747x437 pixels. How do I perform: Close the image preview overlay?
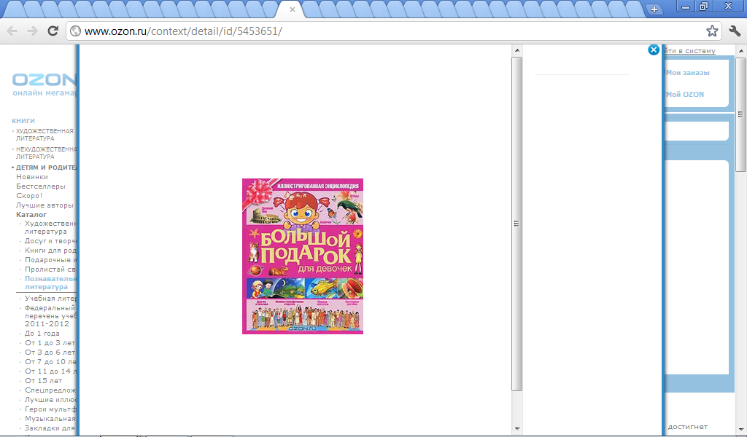[654, 50]
